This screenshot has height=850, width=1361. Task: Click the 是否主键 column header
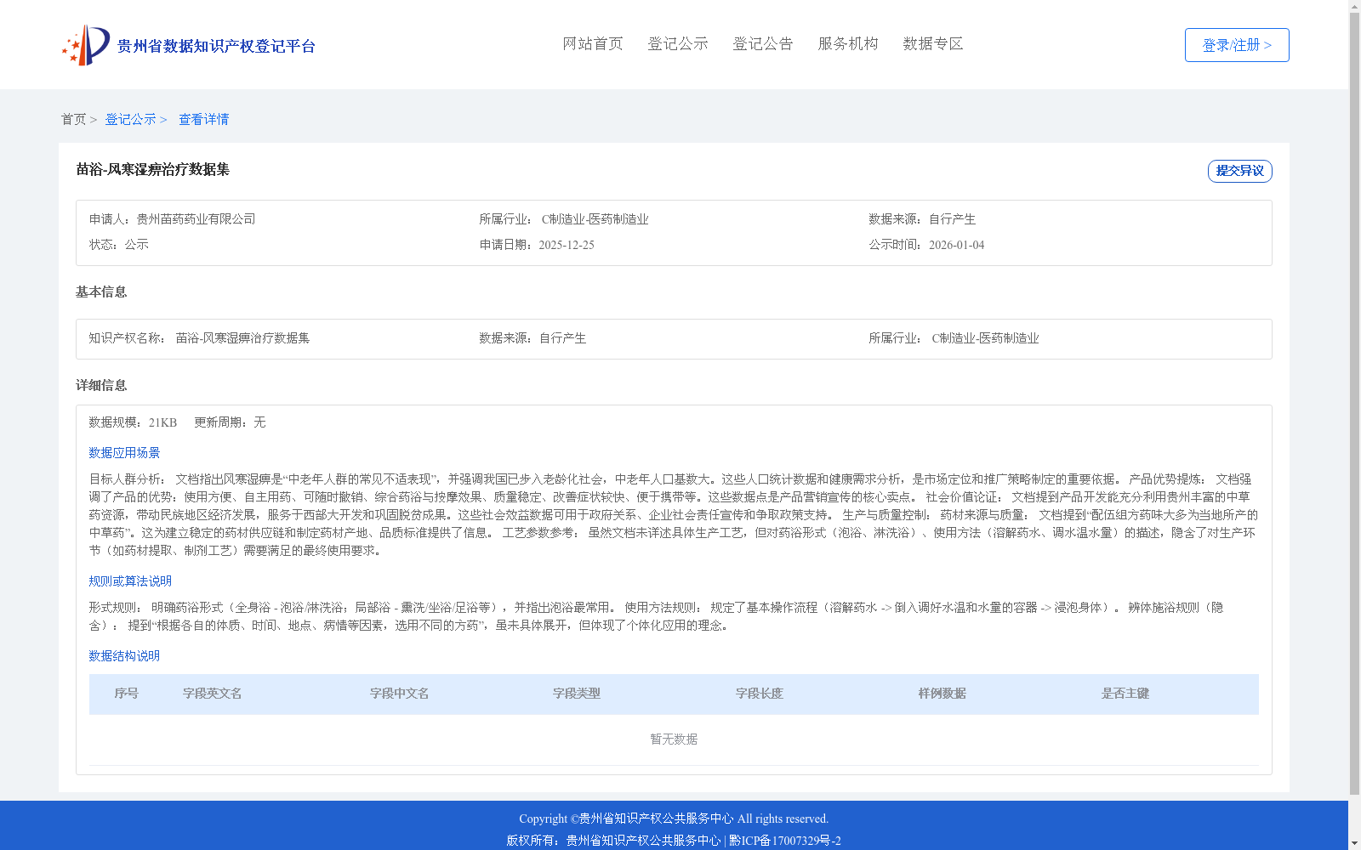pos(1125,694)
